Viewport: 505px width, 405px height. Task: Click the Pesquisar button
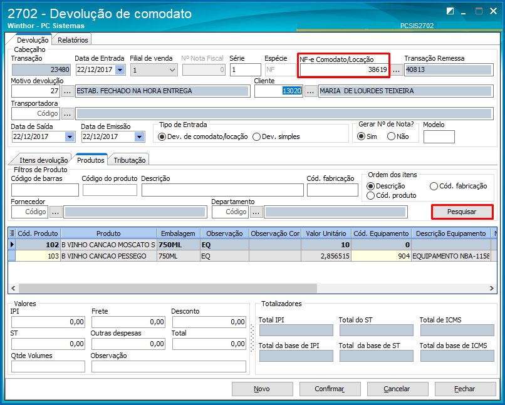[x=462, y=212]
